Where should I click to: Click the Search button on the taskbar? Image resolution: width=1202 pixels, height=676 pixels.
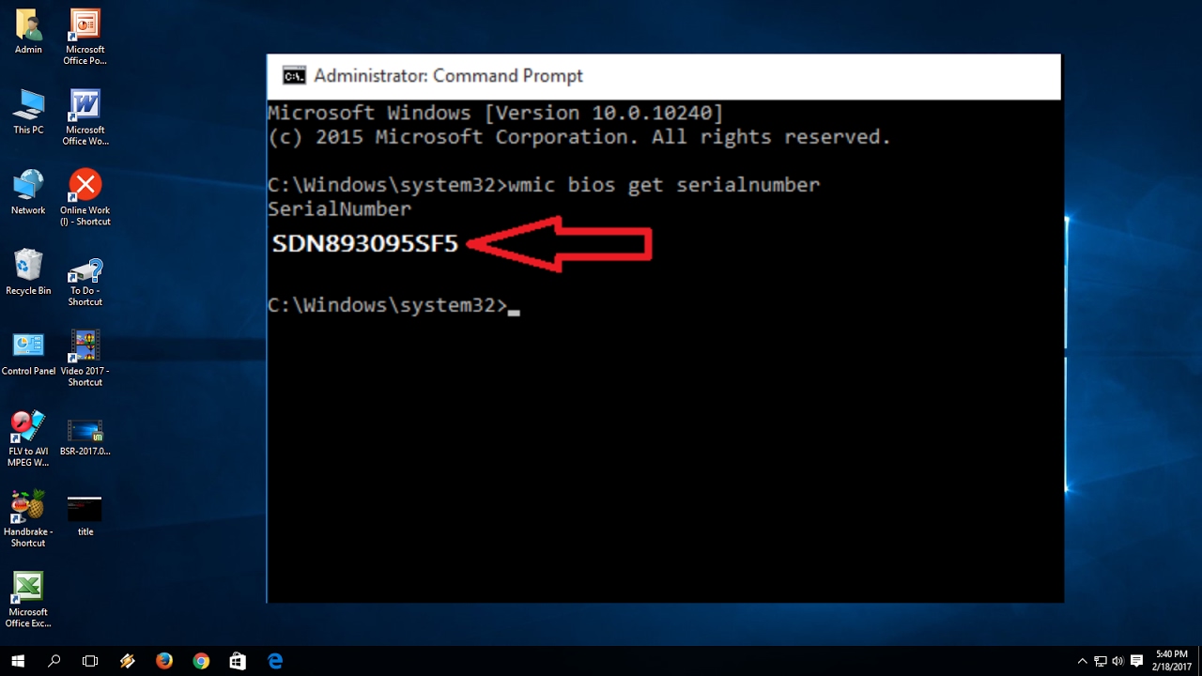click(54, 661)
